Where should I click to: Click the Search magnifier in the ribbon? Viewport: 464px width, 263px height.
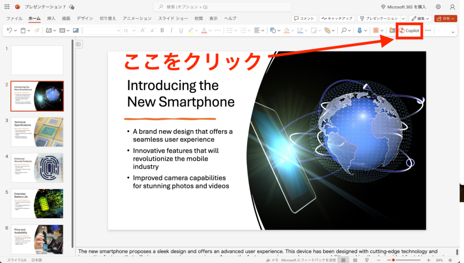tap(345, 31)
